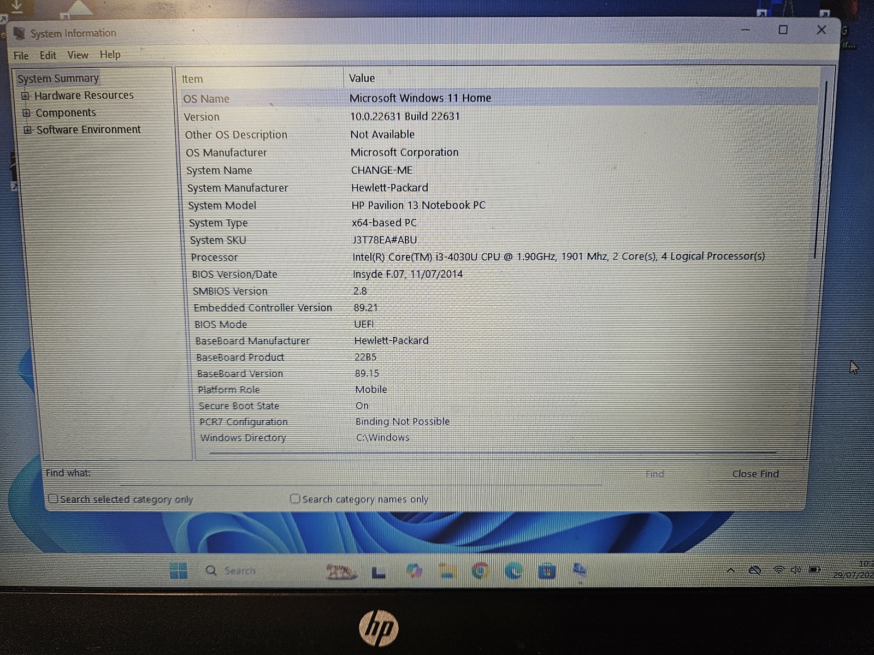Click the Close Find button

[755, 474]
